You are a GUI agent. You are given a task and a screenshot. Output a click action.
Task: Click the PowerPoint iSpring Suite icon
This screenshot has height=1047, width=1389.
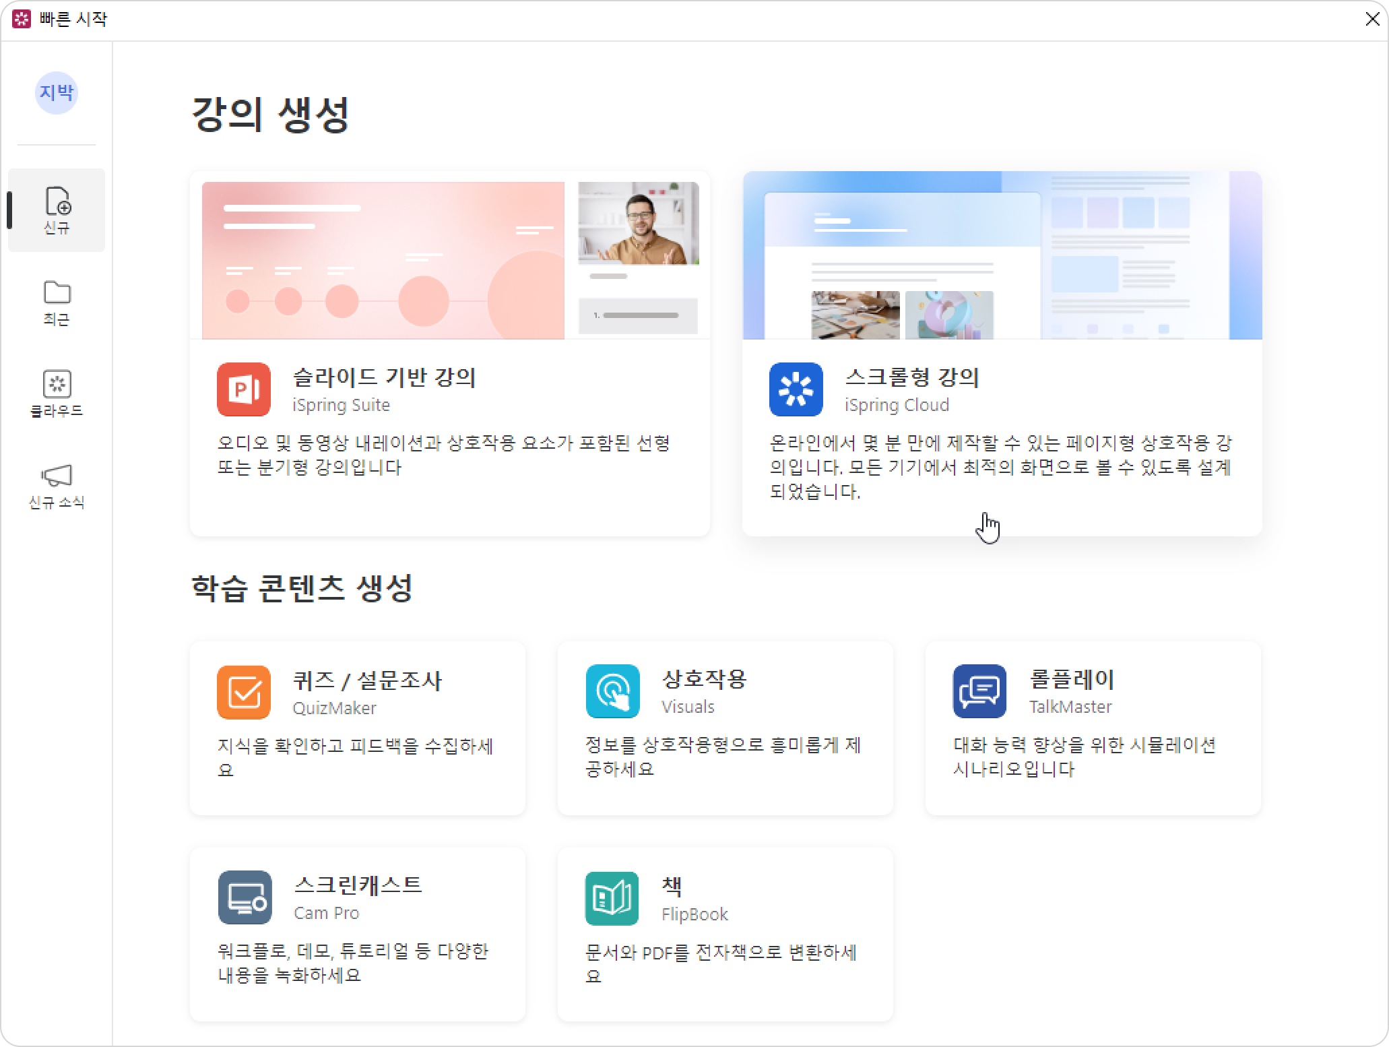(x=243, y=389)
